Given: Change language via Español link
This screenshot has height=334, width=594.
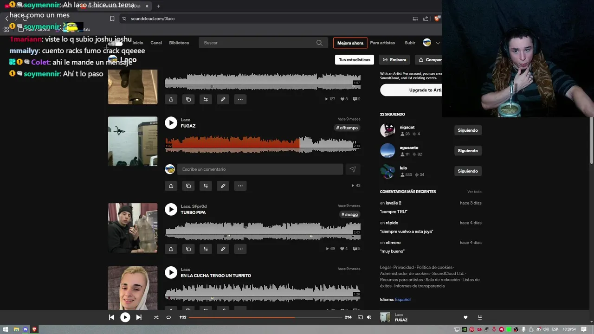Looking at the screenshot, I should [x=403, y=300].
